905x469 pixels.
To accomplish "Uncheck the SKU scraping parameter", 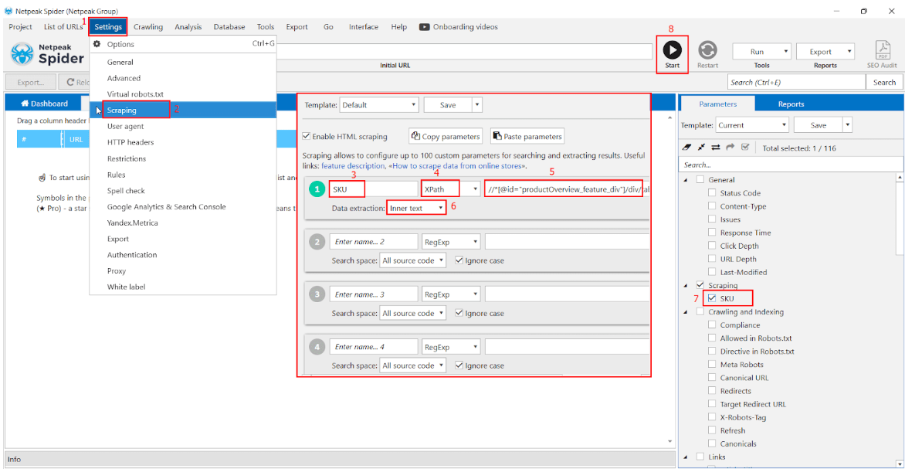I will click(713, 298).
